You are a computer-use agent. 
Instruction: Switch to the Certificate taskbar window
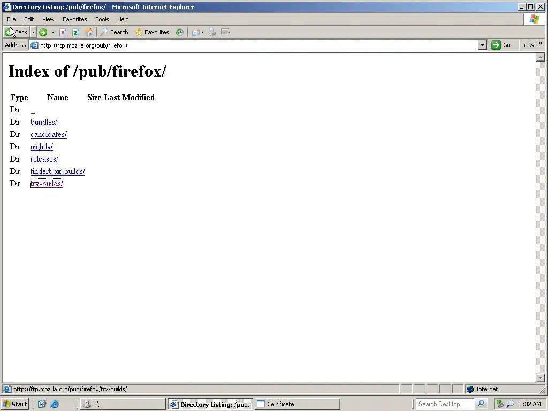[x=297, y=404]
